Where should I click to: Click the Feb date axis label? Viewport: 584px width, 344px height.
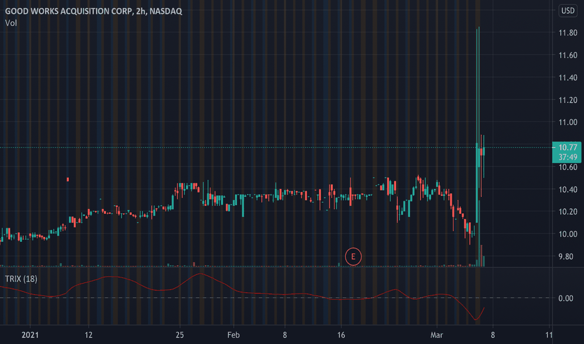234,335
